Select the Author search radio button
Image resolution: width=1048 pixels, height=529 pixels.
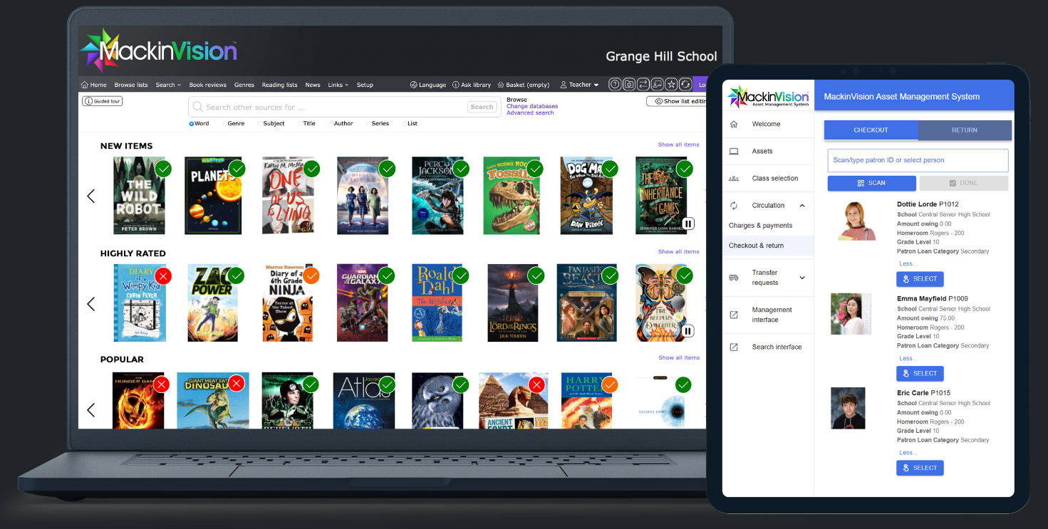pyautogui.click(x=331, y=124)
